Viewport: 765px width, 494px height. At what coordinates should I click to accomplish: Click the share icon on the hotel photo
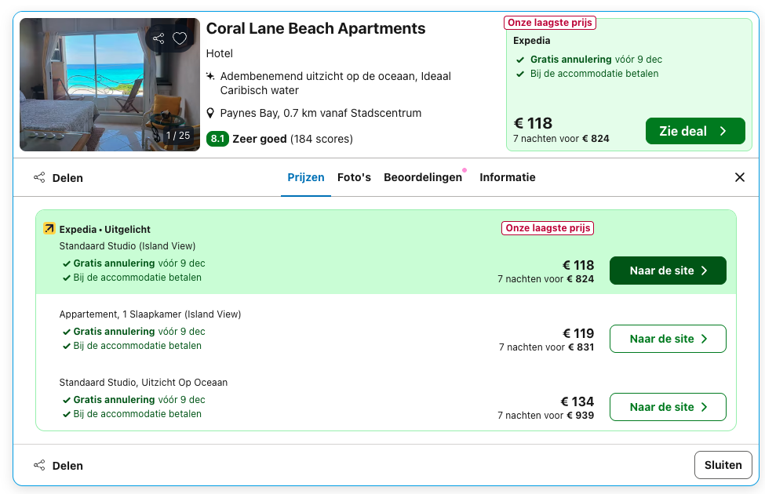[x=160, y=38]
